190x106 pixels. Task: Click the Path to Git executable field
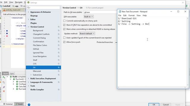(x=100, y=12)
